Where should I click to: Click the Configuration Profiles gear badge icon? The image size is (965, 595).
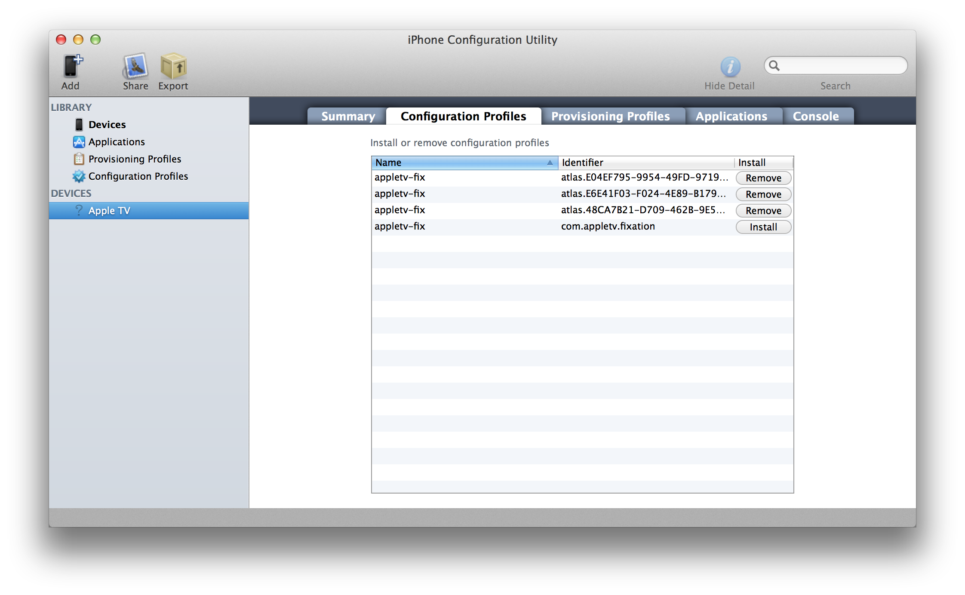[79, 176]
